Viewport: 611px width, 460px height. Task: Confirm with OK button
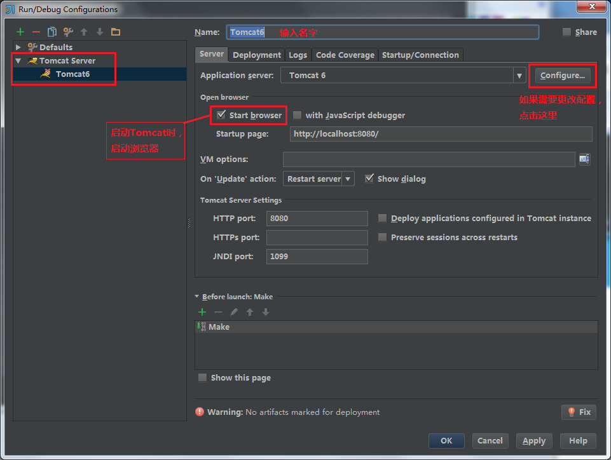pos(446,440)
